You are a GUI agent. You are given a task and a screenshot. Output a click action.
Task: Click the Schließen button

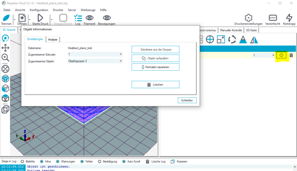coord(187,100)
